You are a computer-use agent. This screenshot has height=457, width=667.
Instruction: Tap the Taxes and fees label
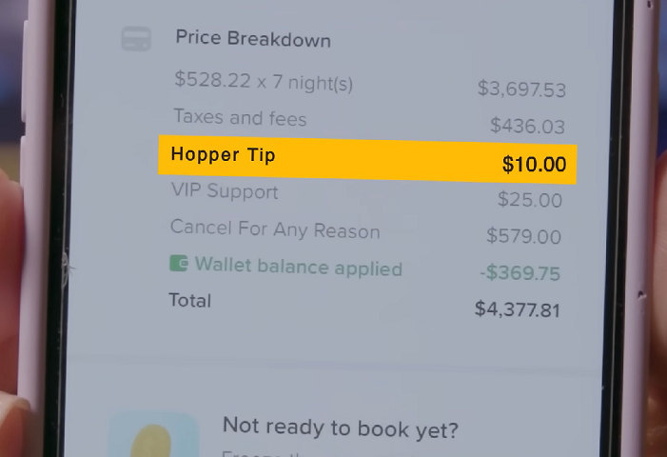pos(240,119)
